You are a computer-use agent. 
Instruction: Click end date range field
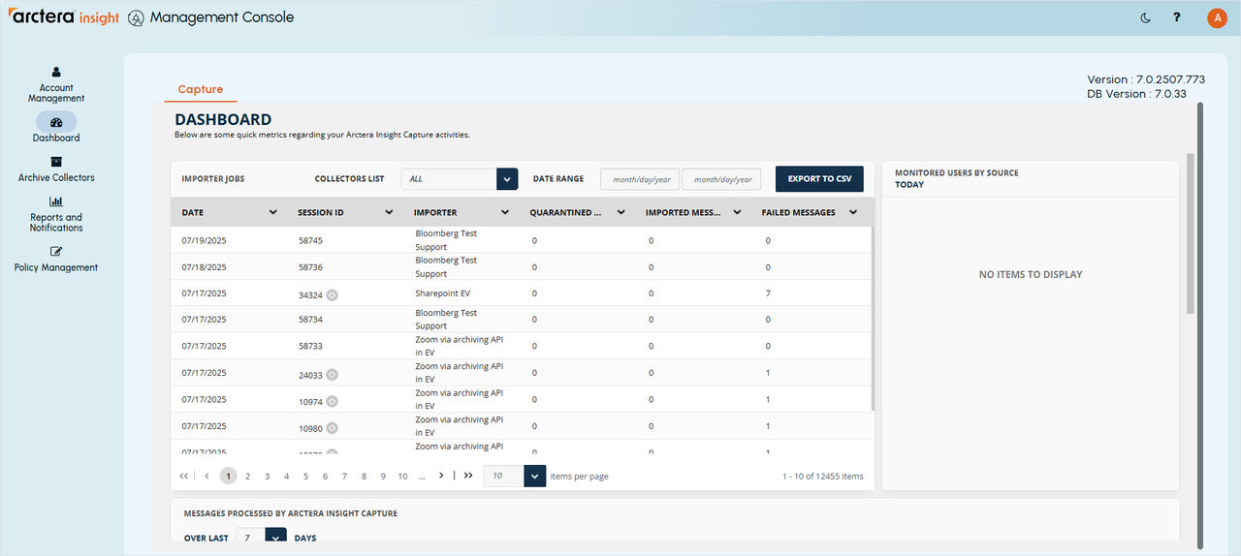click(x=721, y=179)
